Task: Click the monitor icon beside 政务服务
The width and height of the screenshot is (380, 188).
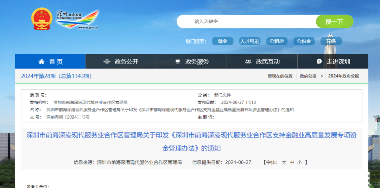Action: tap(178, 62)
